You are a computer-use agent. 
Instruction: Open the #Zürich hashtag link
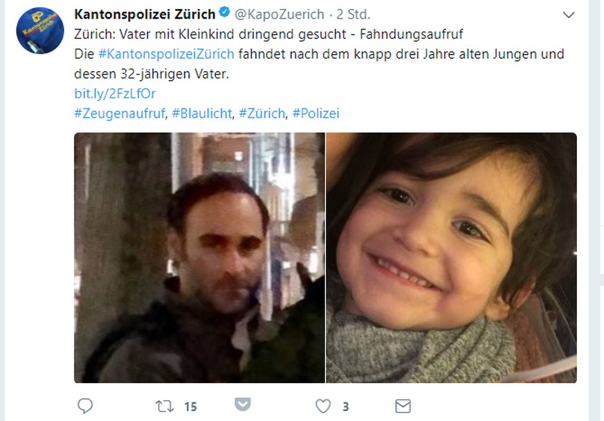tap(262, 113)
